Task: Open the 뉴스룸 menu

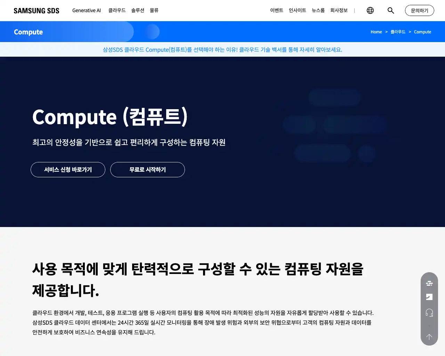Action: [318, 10]
